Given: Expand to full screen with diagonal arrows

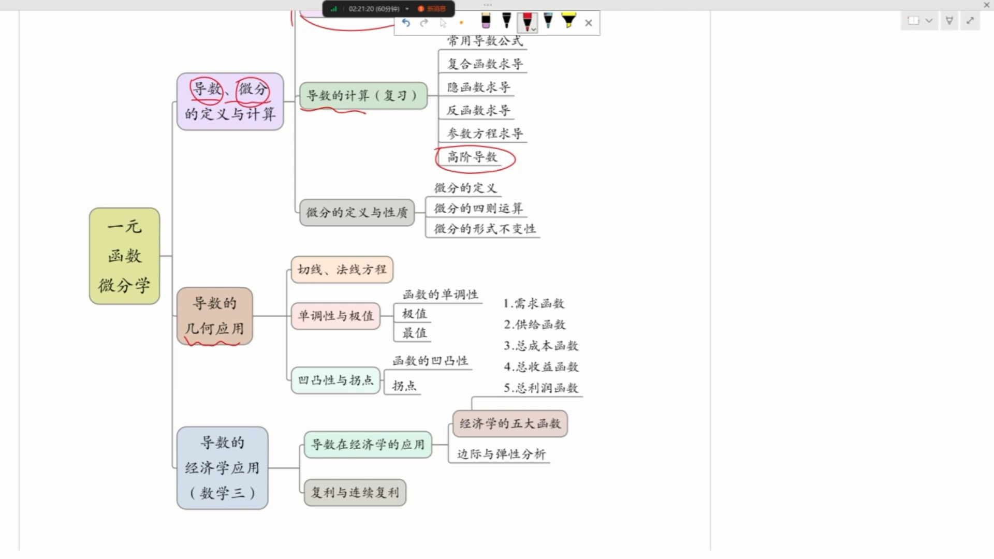Looking at the screenshot, I should point(970,21).
